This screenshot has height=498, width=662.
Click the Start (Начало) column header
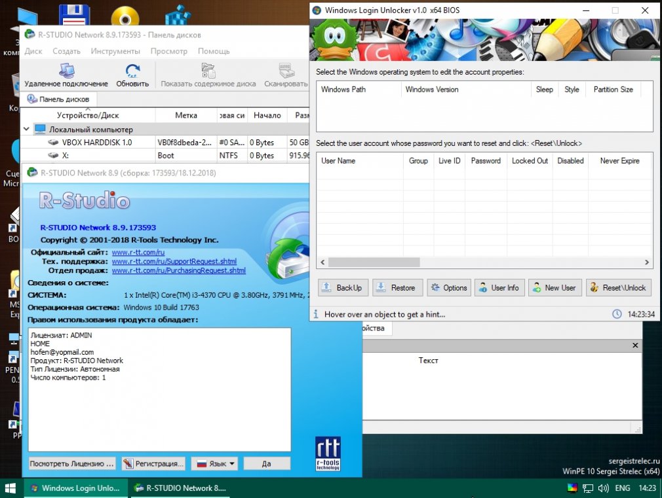(x=267, y=115)
